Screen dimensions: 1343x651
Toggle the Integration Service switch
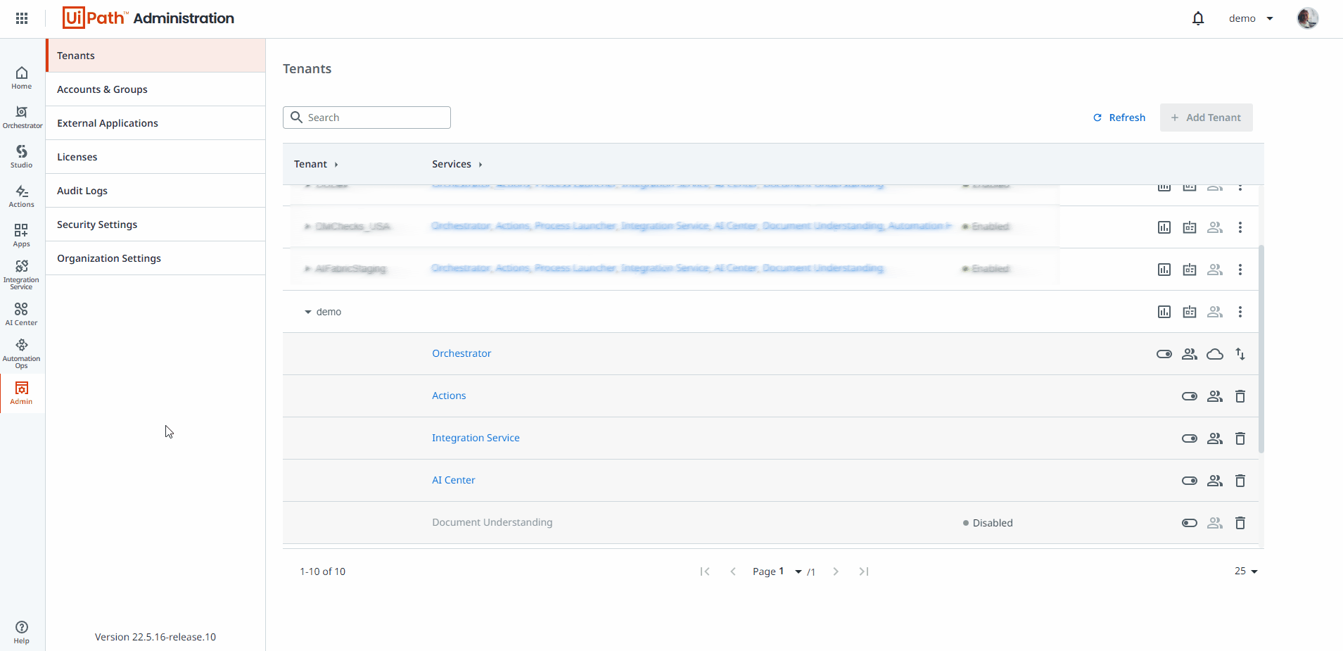pos(1190,438)
